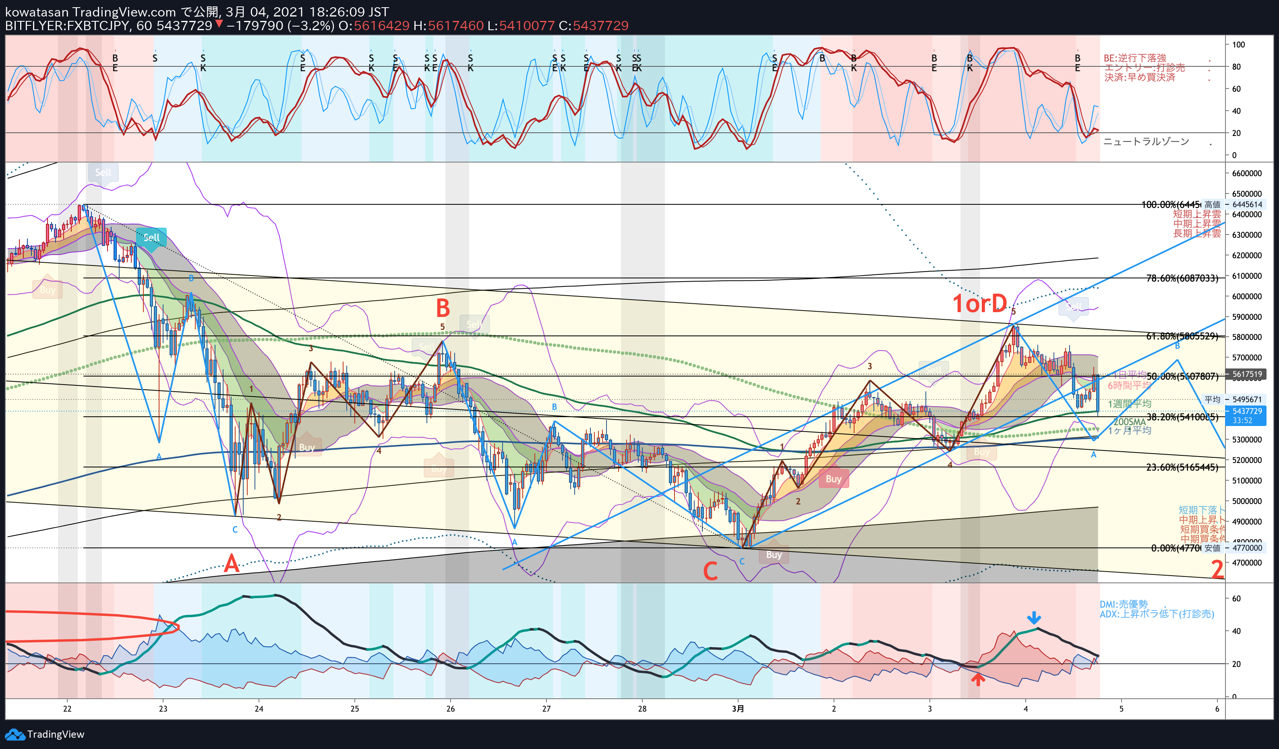Viewport: 1279px width, 749px height.
Task: Click the TradingView logo at bottom left
Action: [45, 734]
